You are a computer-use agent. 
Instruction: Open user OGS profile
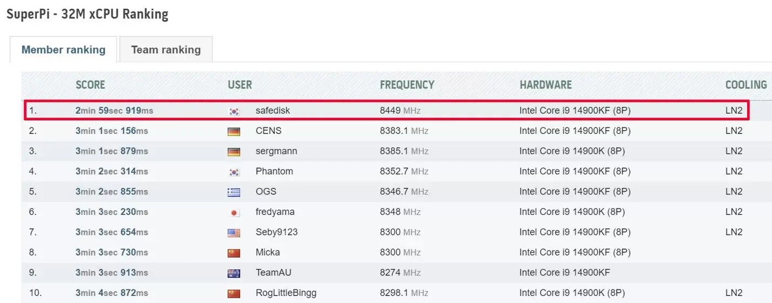pyautogui.click(x=266, y=192)
